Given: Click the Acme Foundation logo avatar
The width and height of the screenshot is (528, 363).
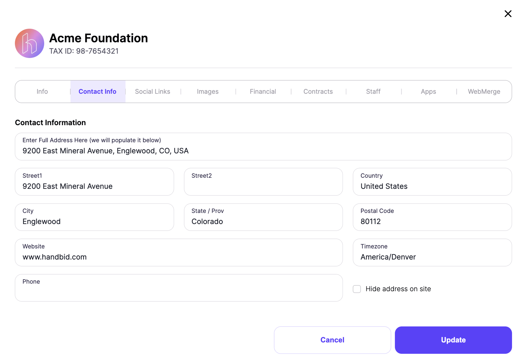Looking at the screenshot, I should pos(29,43).
